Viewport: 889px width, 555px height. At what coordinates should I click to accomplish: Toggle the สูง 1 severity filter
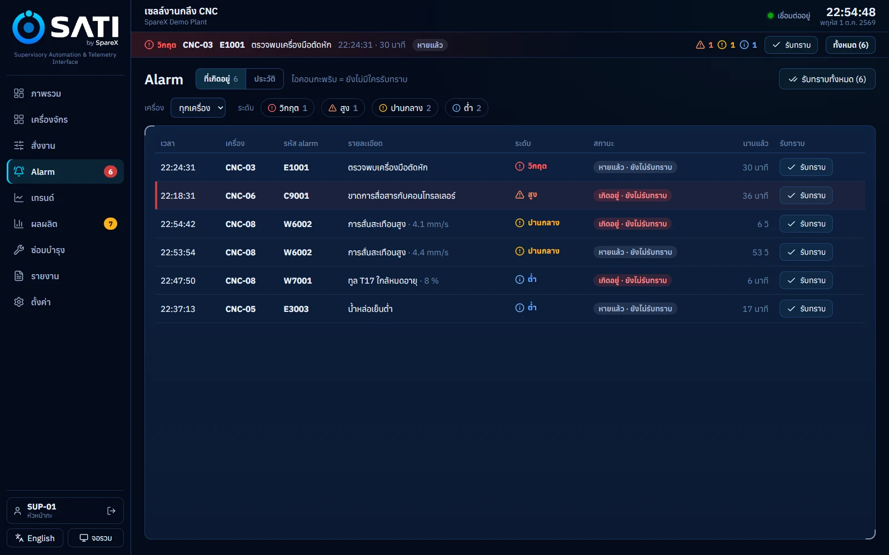(343, 108)
